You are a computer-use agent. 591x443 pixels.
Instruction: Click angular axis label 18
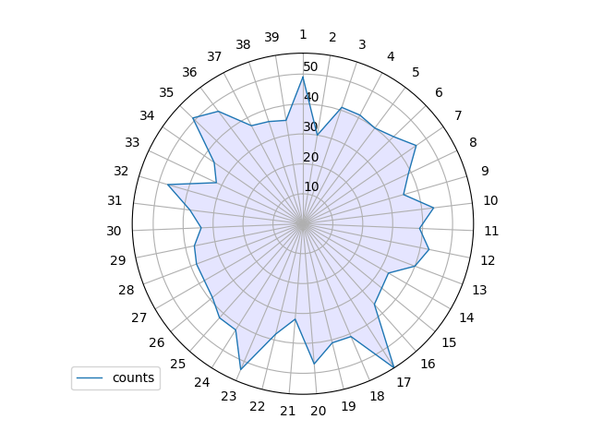pyautogui.click(x=378, y=396)
